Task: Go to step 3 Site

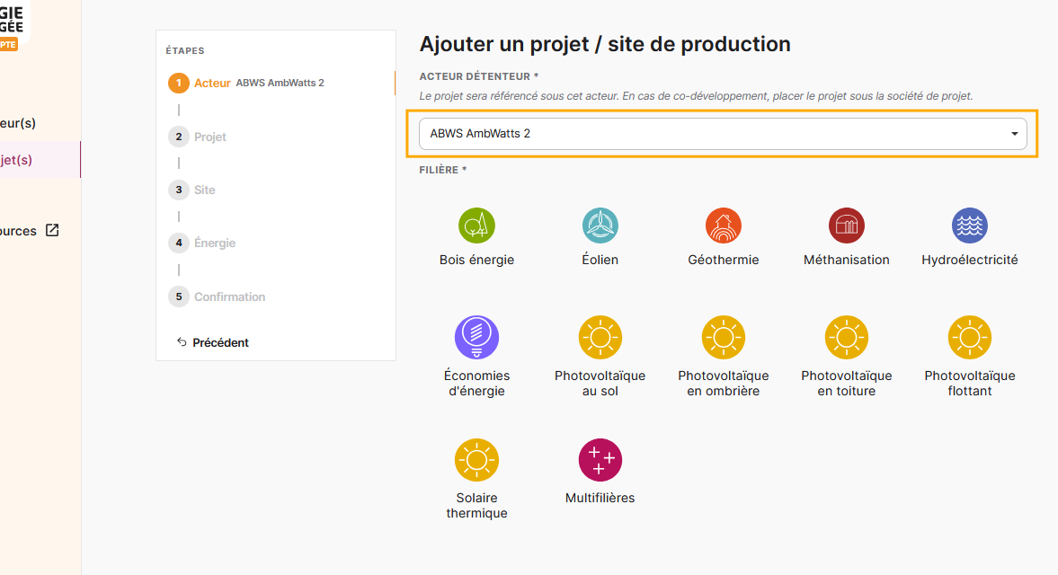Action: click(192, 190)
